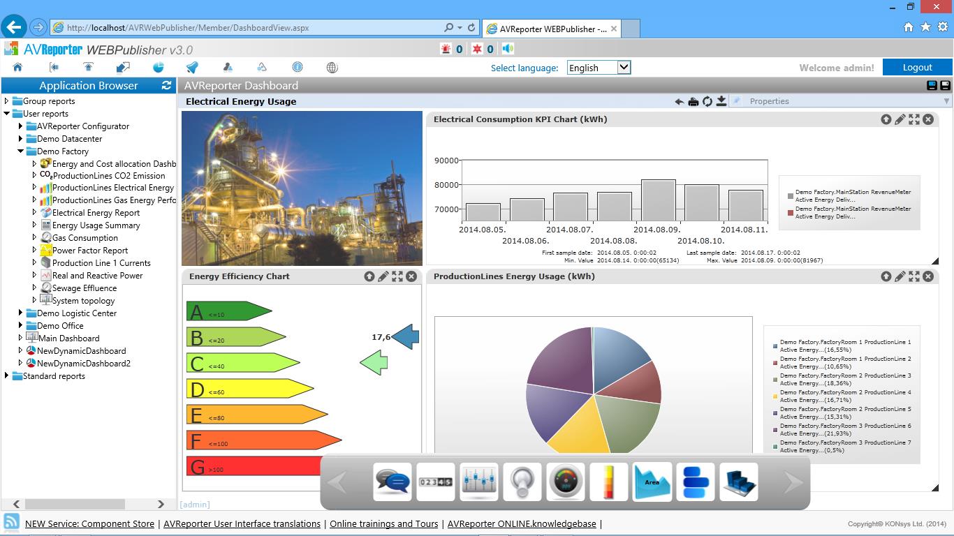
Task: Open the Select language dropdown
Action: 599,68
